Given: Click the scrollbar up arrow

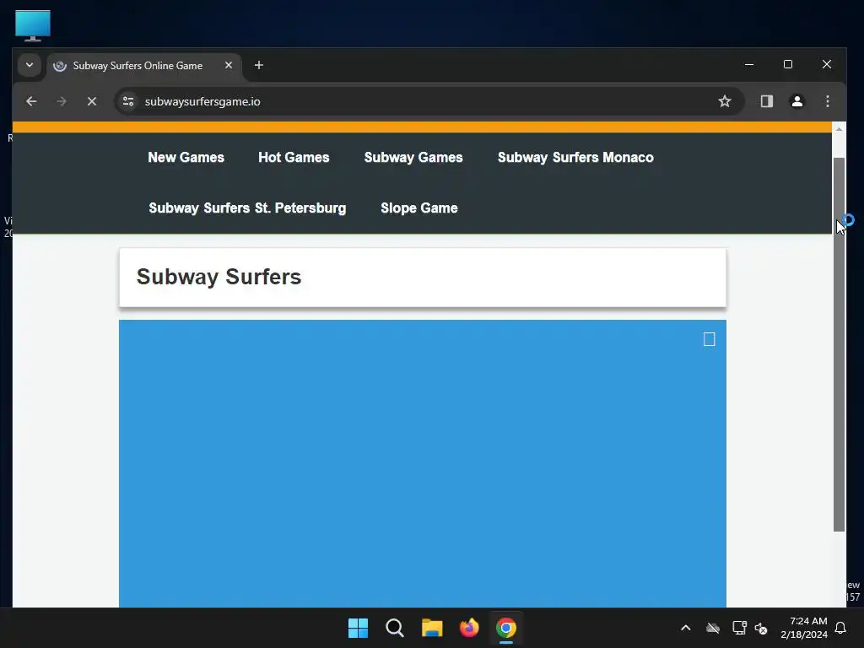Looking at the screenshot, I should pyautogui.click(x=839, y=129).
